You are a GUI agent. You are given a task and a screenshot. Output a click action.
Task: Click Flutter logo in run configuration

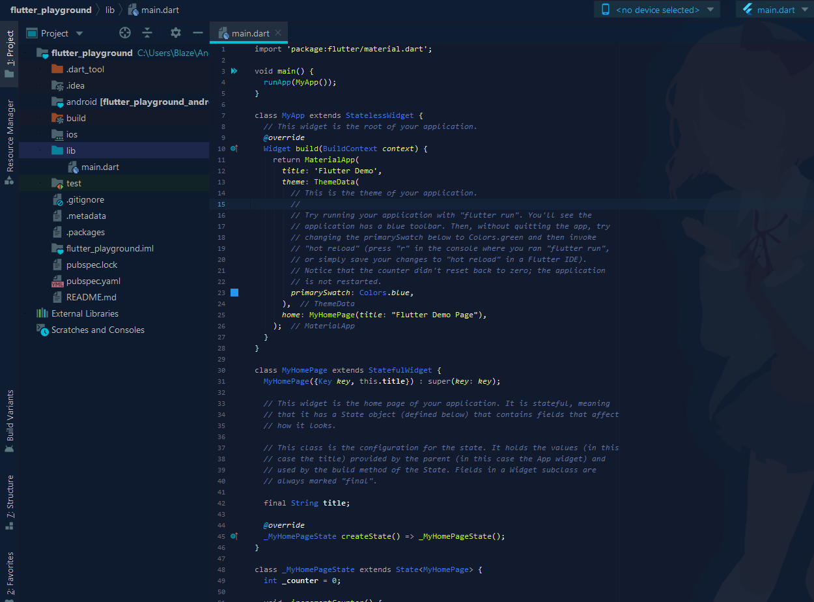[x=748, y=9]
